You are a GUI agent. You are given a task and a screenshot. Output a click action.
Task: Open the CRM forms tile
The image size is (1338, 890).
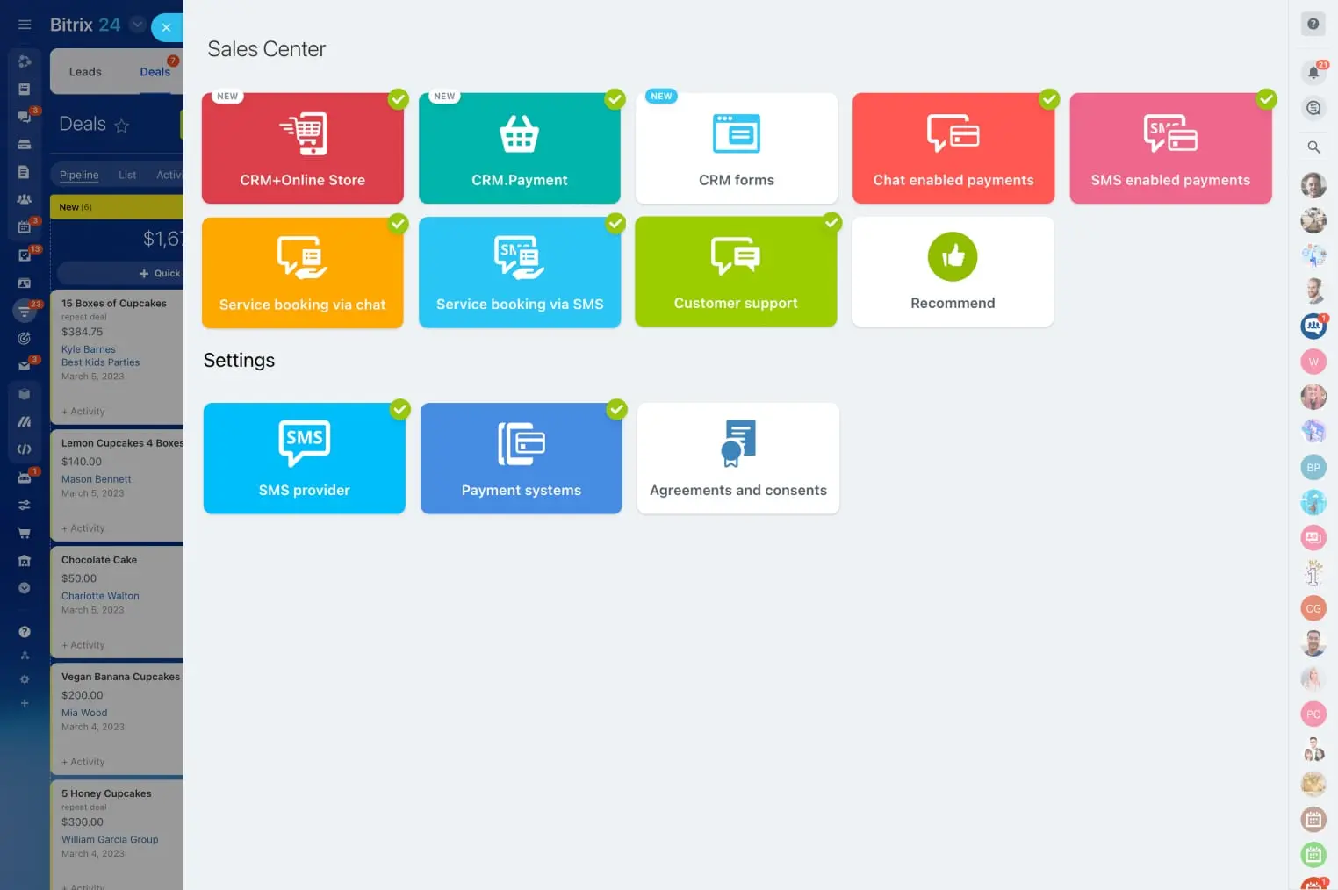(x=736, y=148)
